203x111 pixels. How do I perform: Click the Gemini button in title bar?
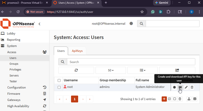162,3
